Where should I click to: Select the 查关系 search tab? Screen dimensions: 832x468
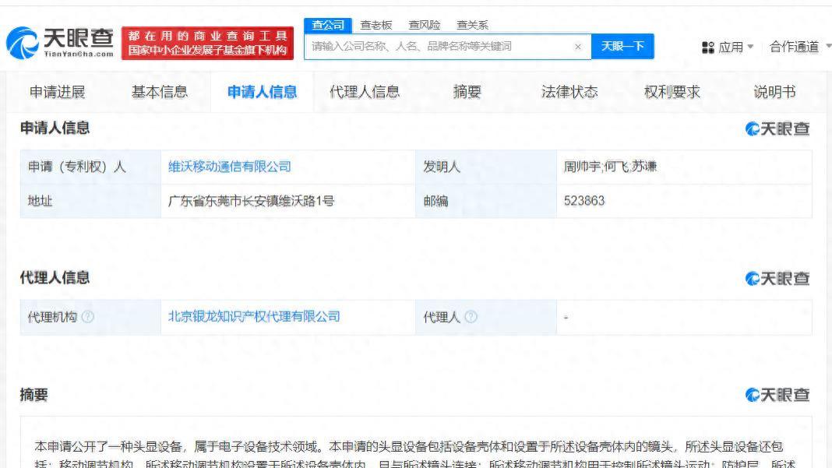472,25
